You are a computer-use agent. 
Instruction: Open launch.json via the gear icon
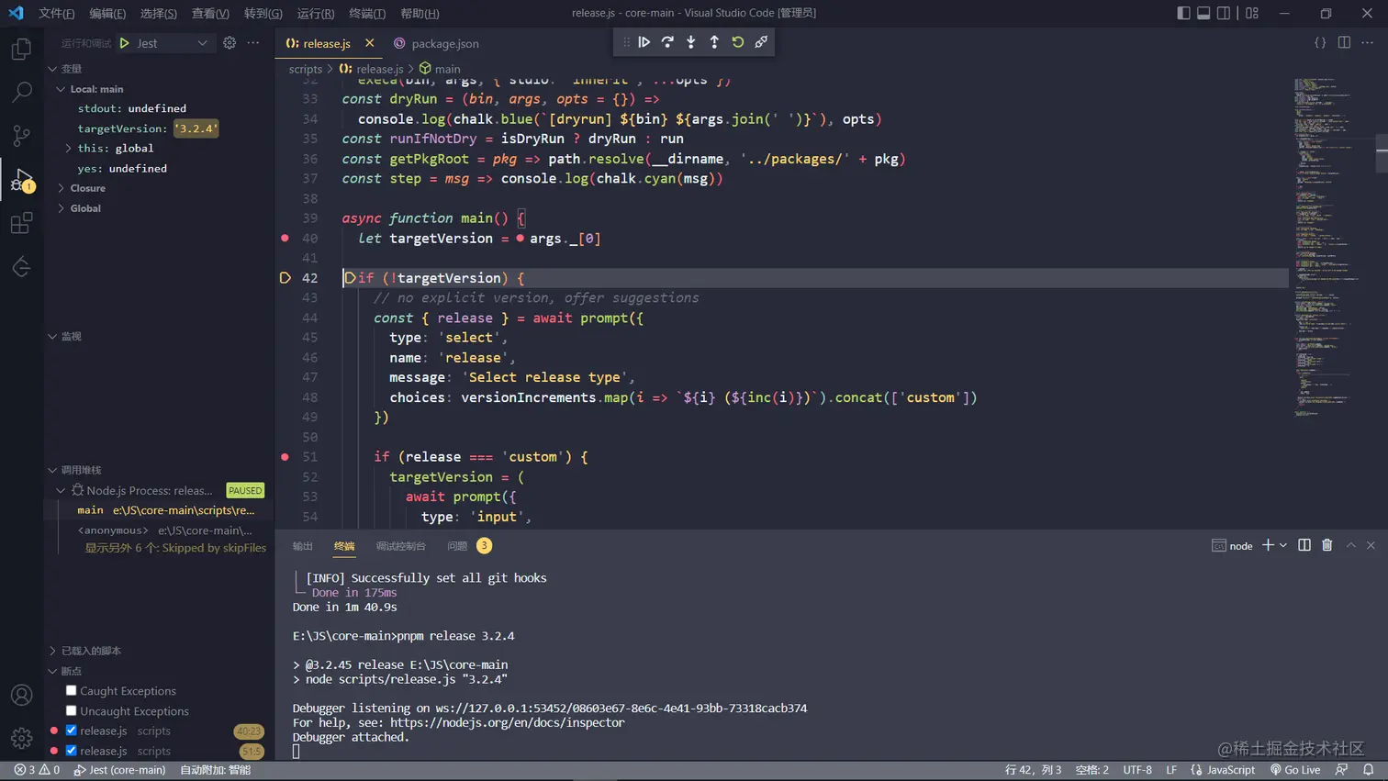(229, 43)
